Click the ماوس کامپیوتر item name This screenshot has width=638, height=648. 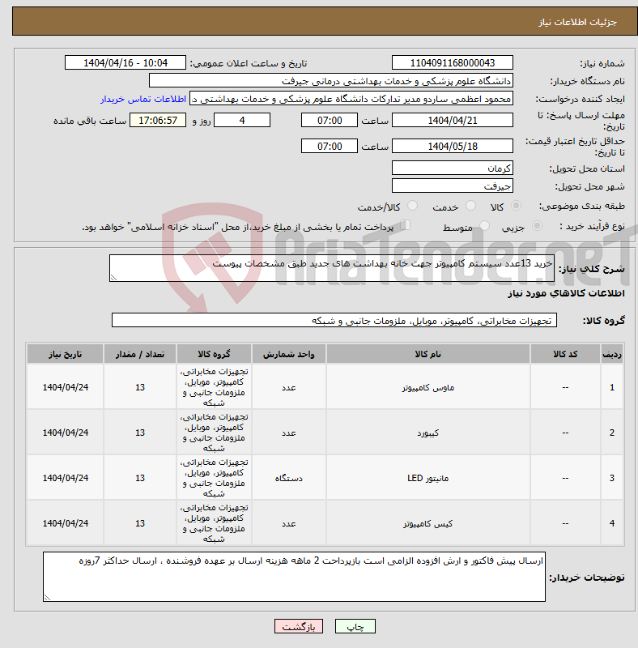(x=428, y=387)
